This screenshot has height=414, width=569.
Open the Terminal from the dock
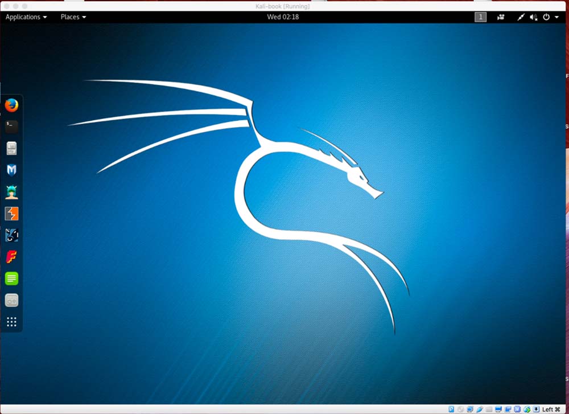pos(11,126)
